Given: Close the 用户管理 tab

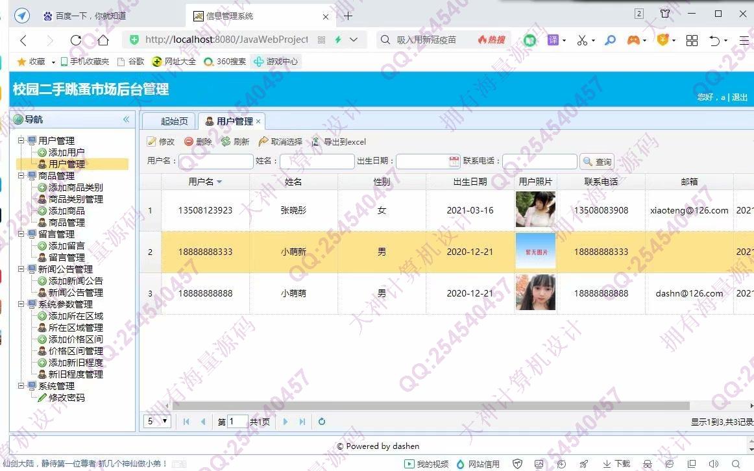Looking at the screenshot, I should pos(258,121).
